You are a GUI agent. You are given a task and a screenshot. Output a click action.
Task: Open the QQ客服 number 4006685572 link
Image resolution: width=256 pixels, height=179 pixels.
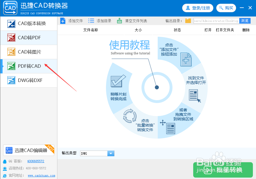36,161
